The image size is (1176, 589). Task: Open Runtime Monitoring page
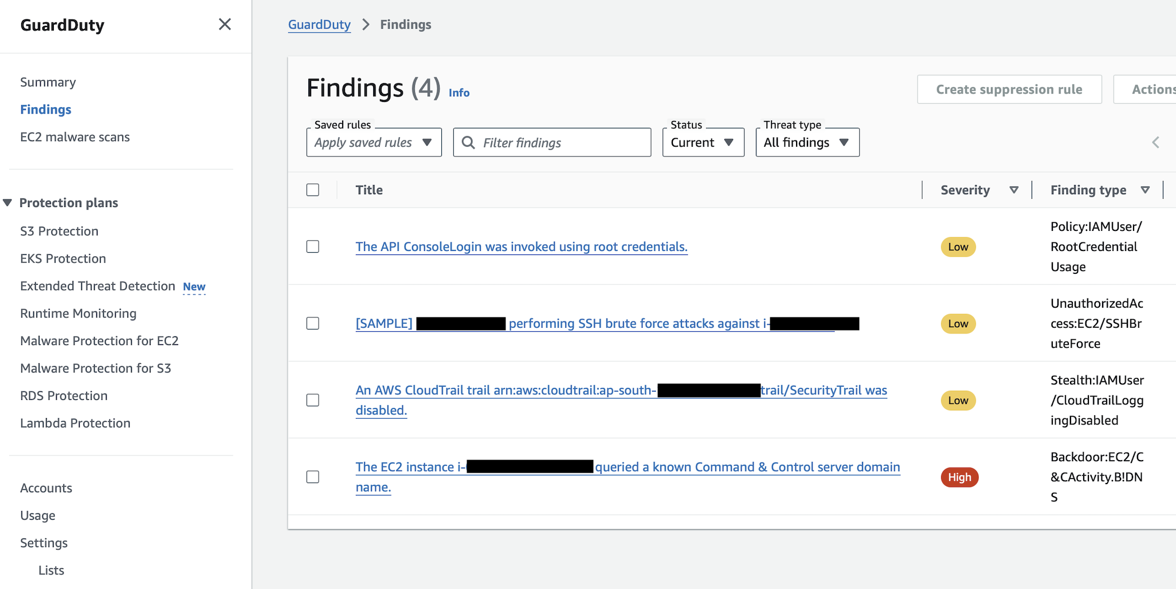[x=79, y=313]
